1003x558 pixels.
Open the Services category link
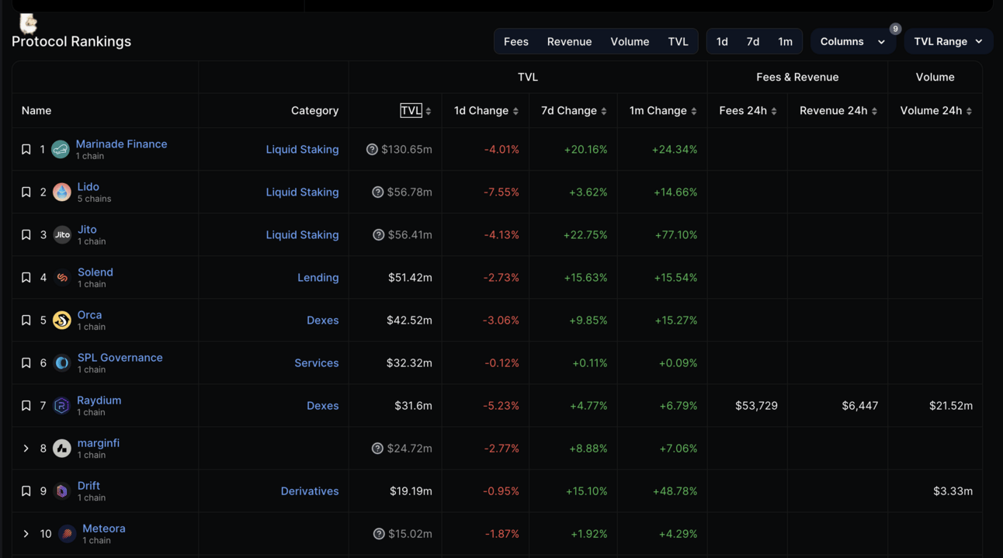[317, 362]
